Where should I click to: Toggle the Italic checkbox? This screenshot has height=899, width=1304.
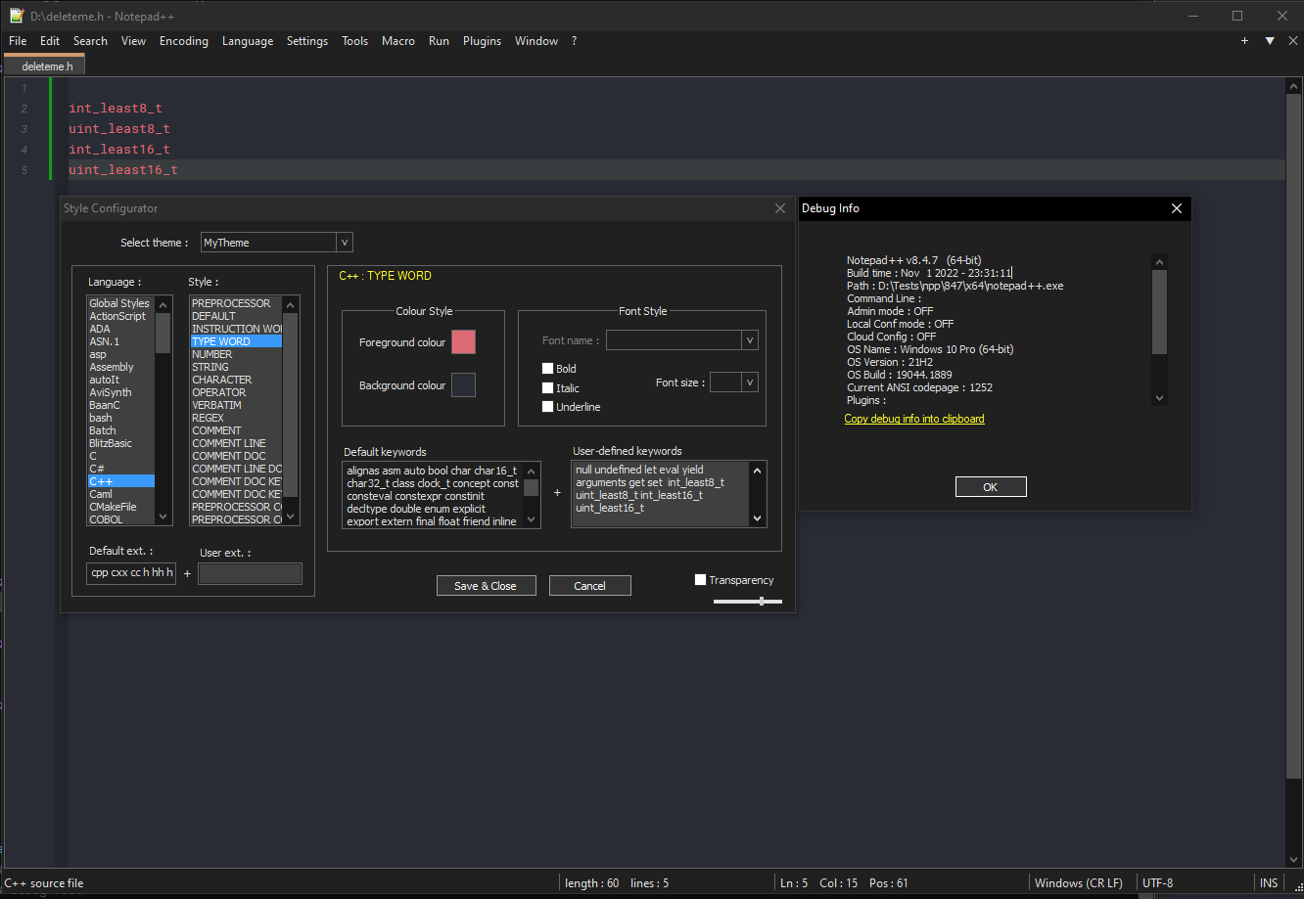point(548,388)
